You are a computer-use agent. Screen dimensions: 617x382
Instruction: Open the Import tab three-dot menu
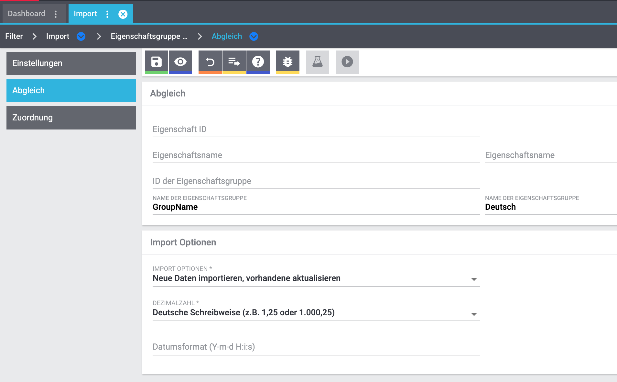107,14
